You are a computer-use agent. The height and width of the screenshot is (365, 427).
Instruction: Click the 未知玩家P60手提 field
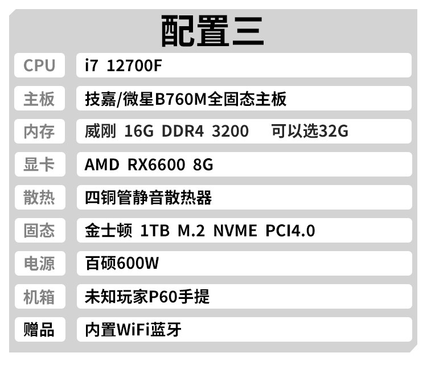pyautogui.click(x=244, y=297)
